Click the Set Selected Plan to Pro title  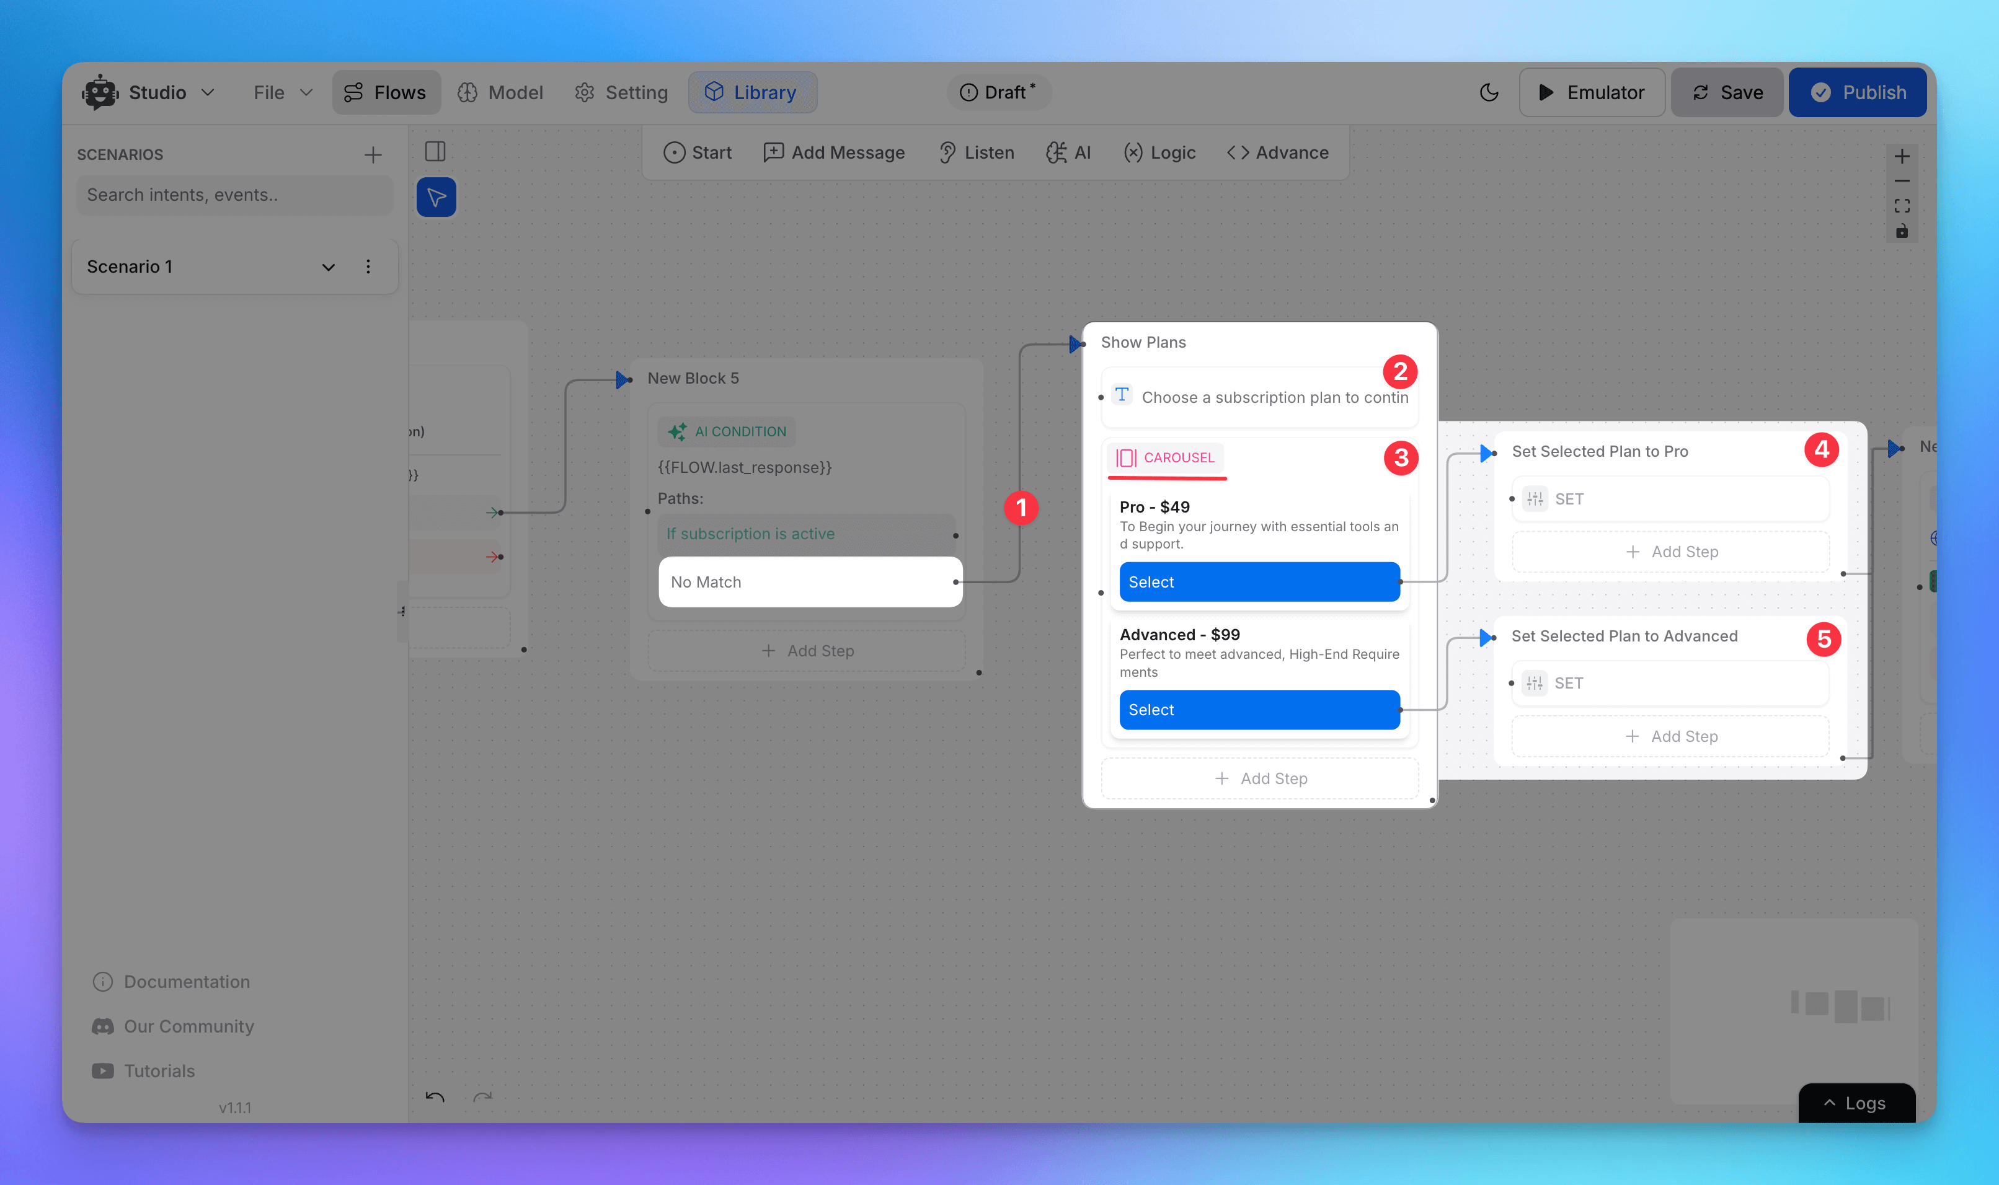click(x=1600, y=452)
